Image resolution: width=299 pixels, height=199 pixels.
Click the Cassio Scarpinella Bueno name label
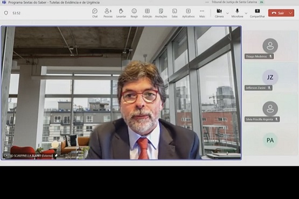coord(28,156)
